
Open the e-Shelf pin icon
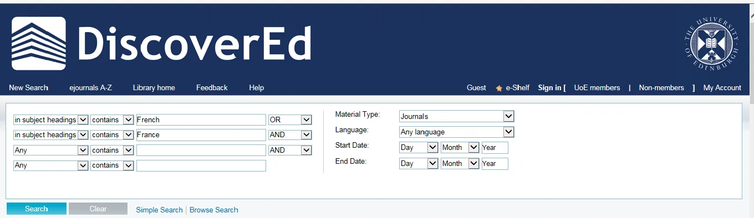point(499,88)
